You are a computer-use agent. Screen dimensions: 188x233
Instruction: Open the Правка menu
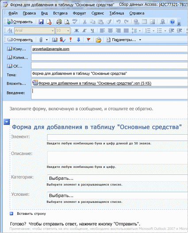pyautogui.click(x=29, y=13)
